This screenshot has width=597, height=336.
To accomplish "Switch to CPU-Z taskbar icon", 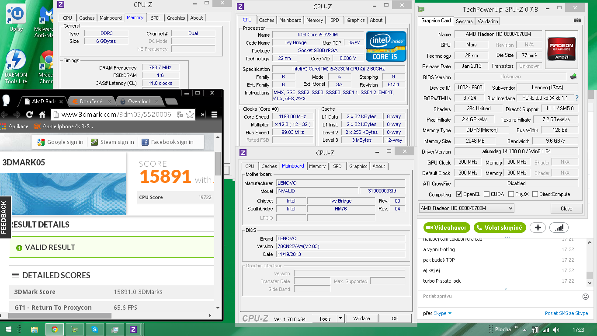I will 133,329.
